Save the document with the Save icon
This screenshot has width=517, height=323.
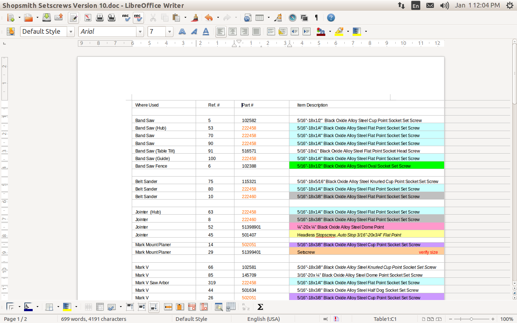click(47, 18)
